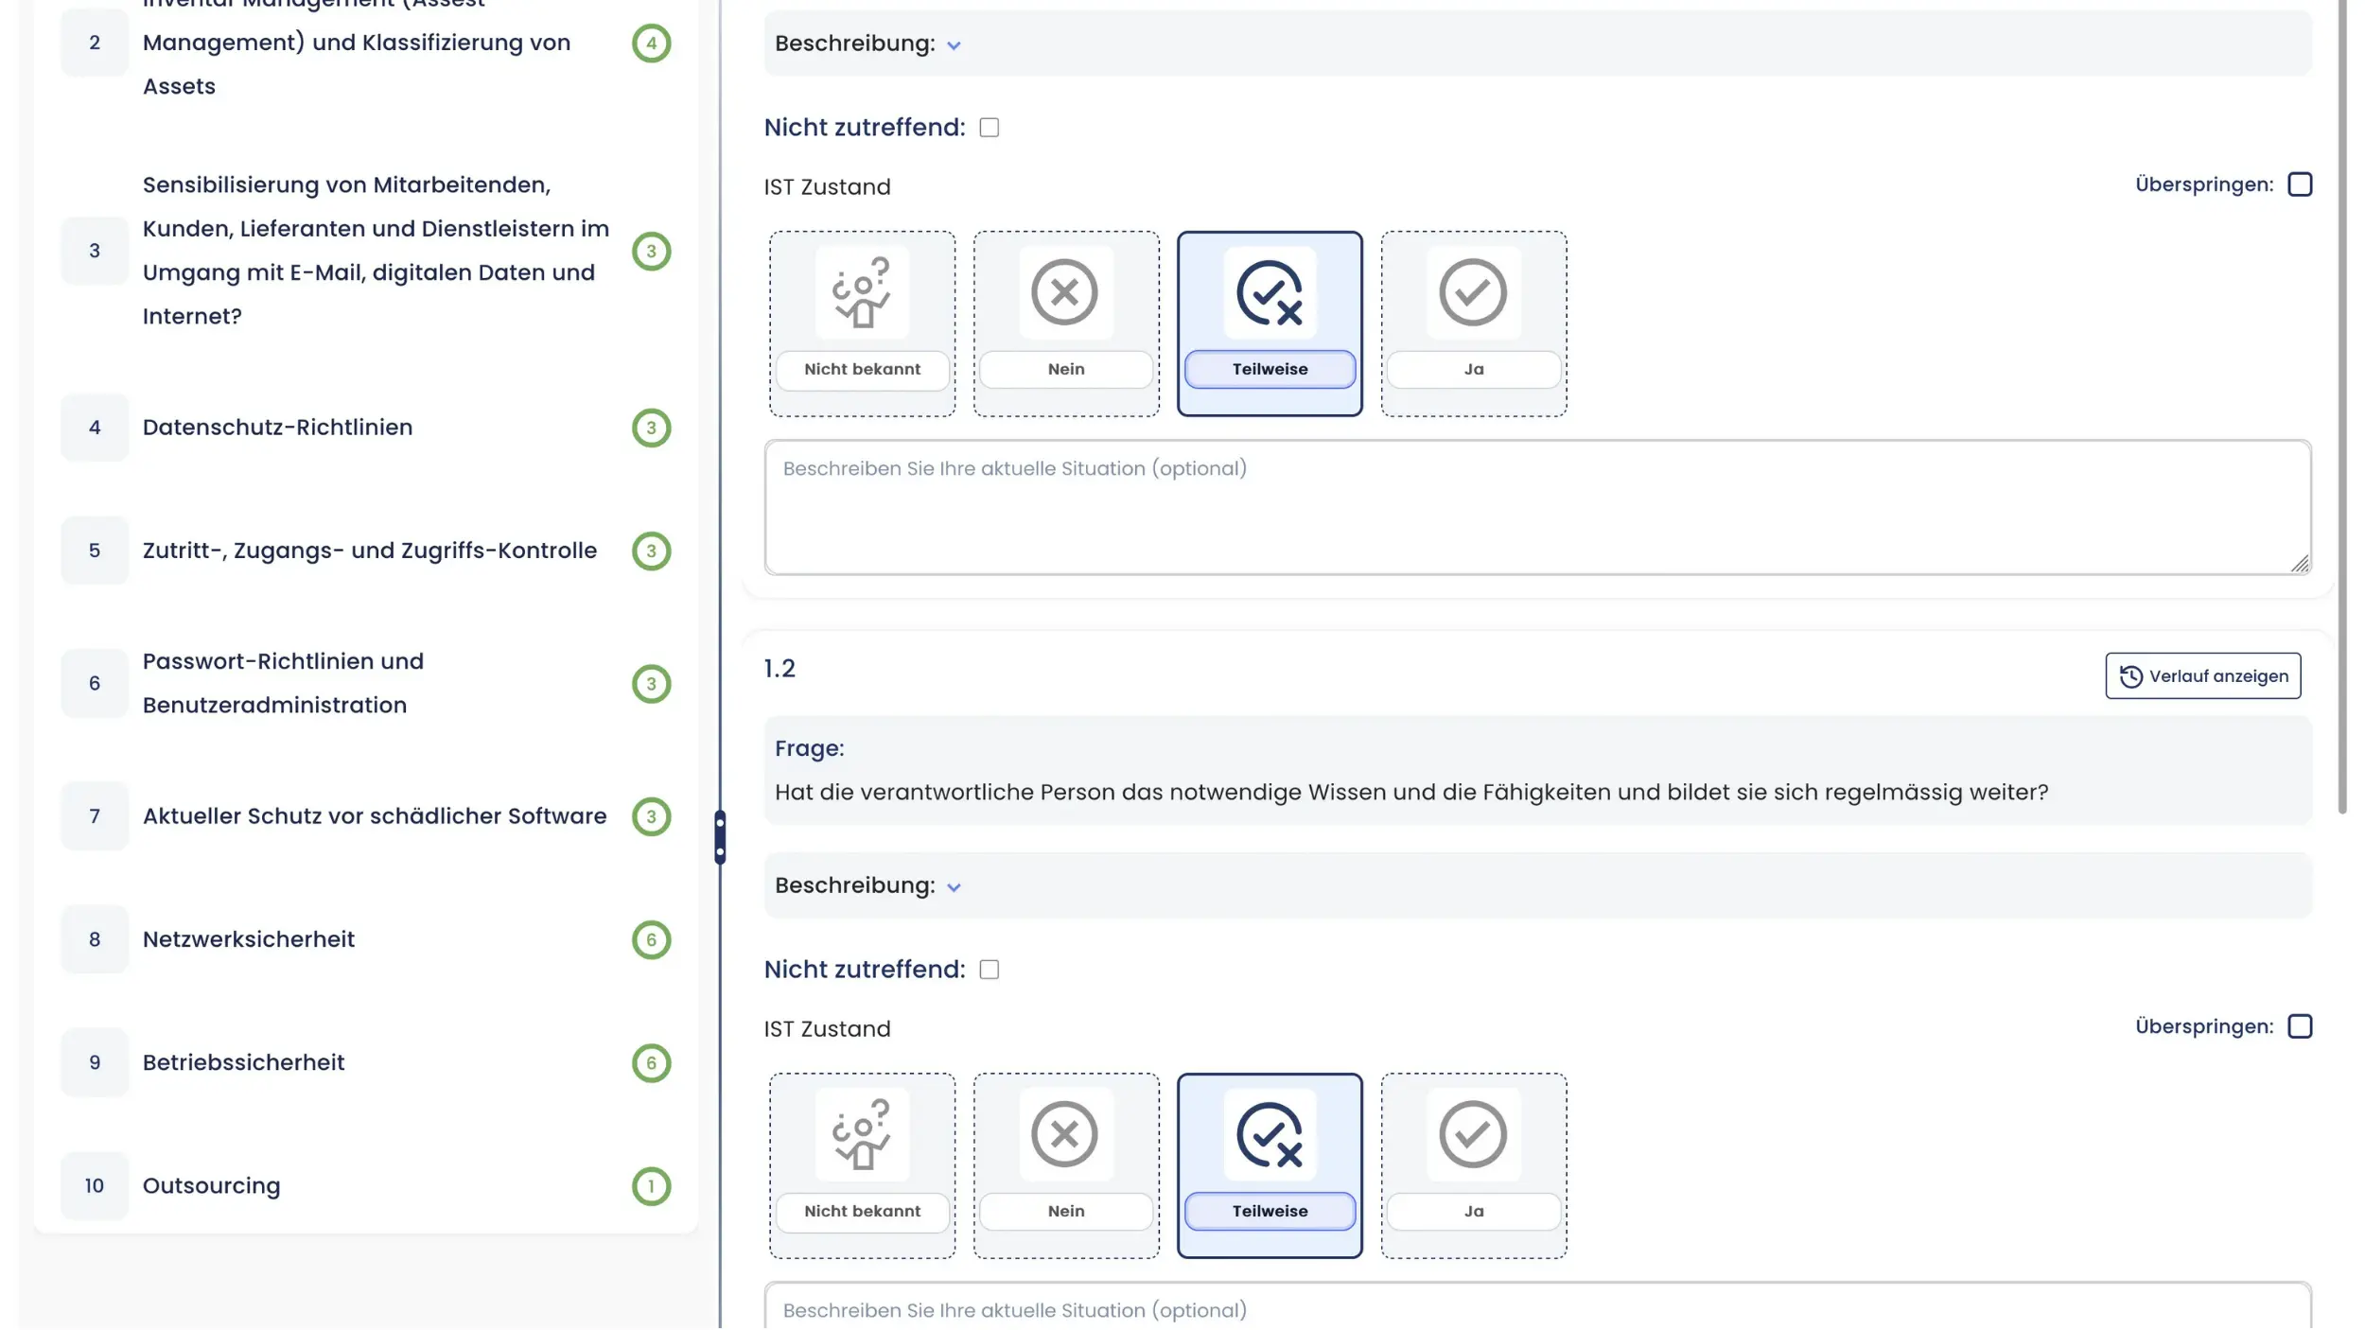Viewport: 2365px width, 1330px height.
Task: Choose the upper 'Ja' checkmark icon above question 1.2
Action: (x=1473, y=292)
